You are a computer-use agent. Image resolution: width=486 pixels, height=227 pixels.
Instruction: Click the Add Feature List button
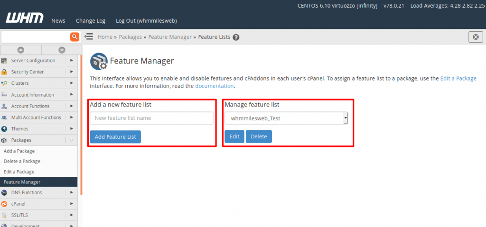point(115,137)
